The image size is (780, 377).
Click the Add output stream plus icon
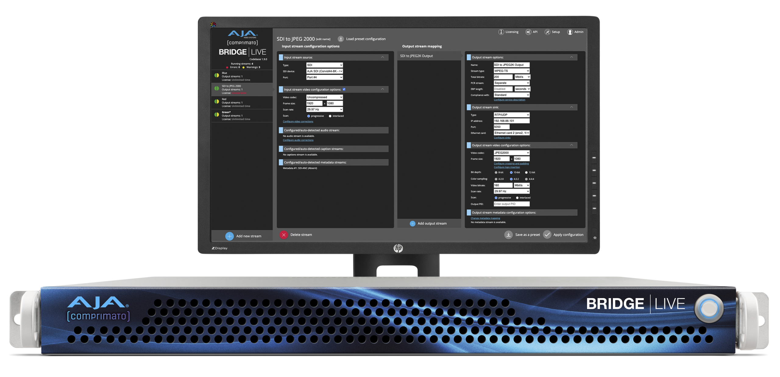(412, 223)
